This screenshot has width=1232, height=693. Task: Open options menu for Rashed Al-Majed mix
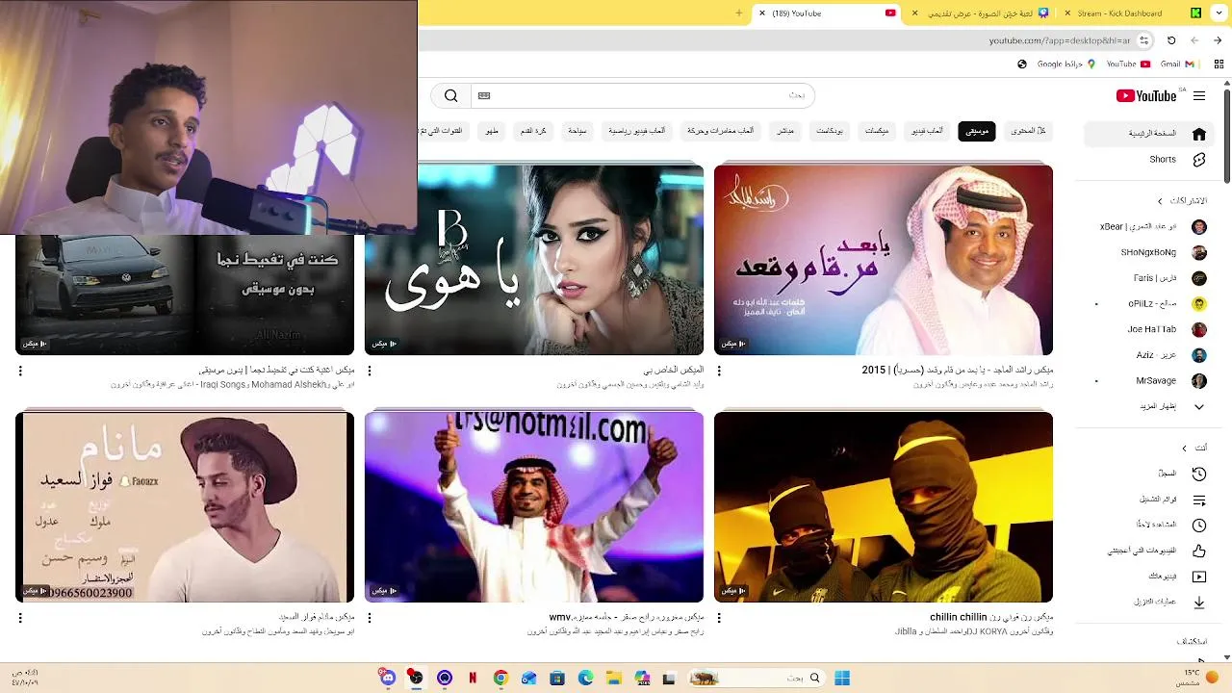pyautogui.click(x=719, y=371)
